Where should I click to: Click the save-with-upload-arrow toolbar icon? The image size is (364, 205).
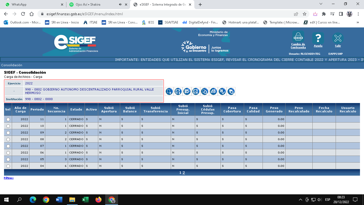tap(178, 92)
